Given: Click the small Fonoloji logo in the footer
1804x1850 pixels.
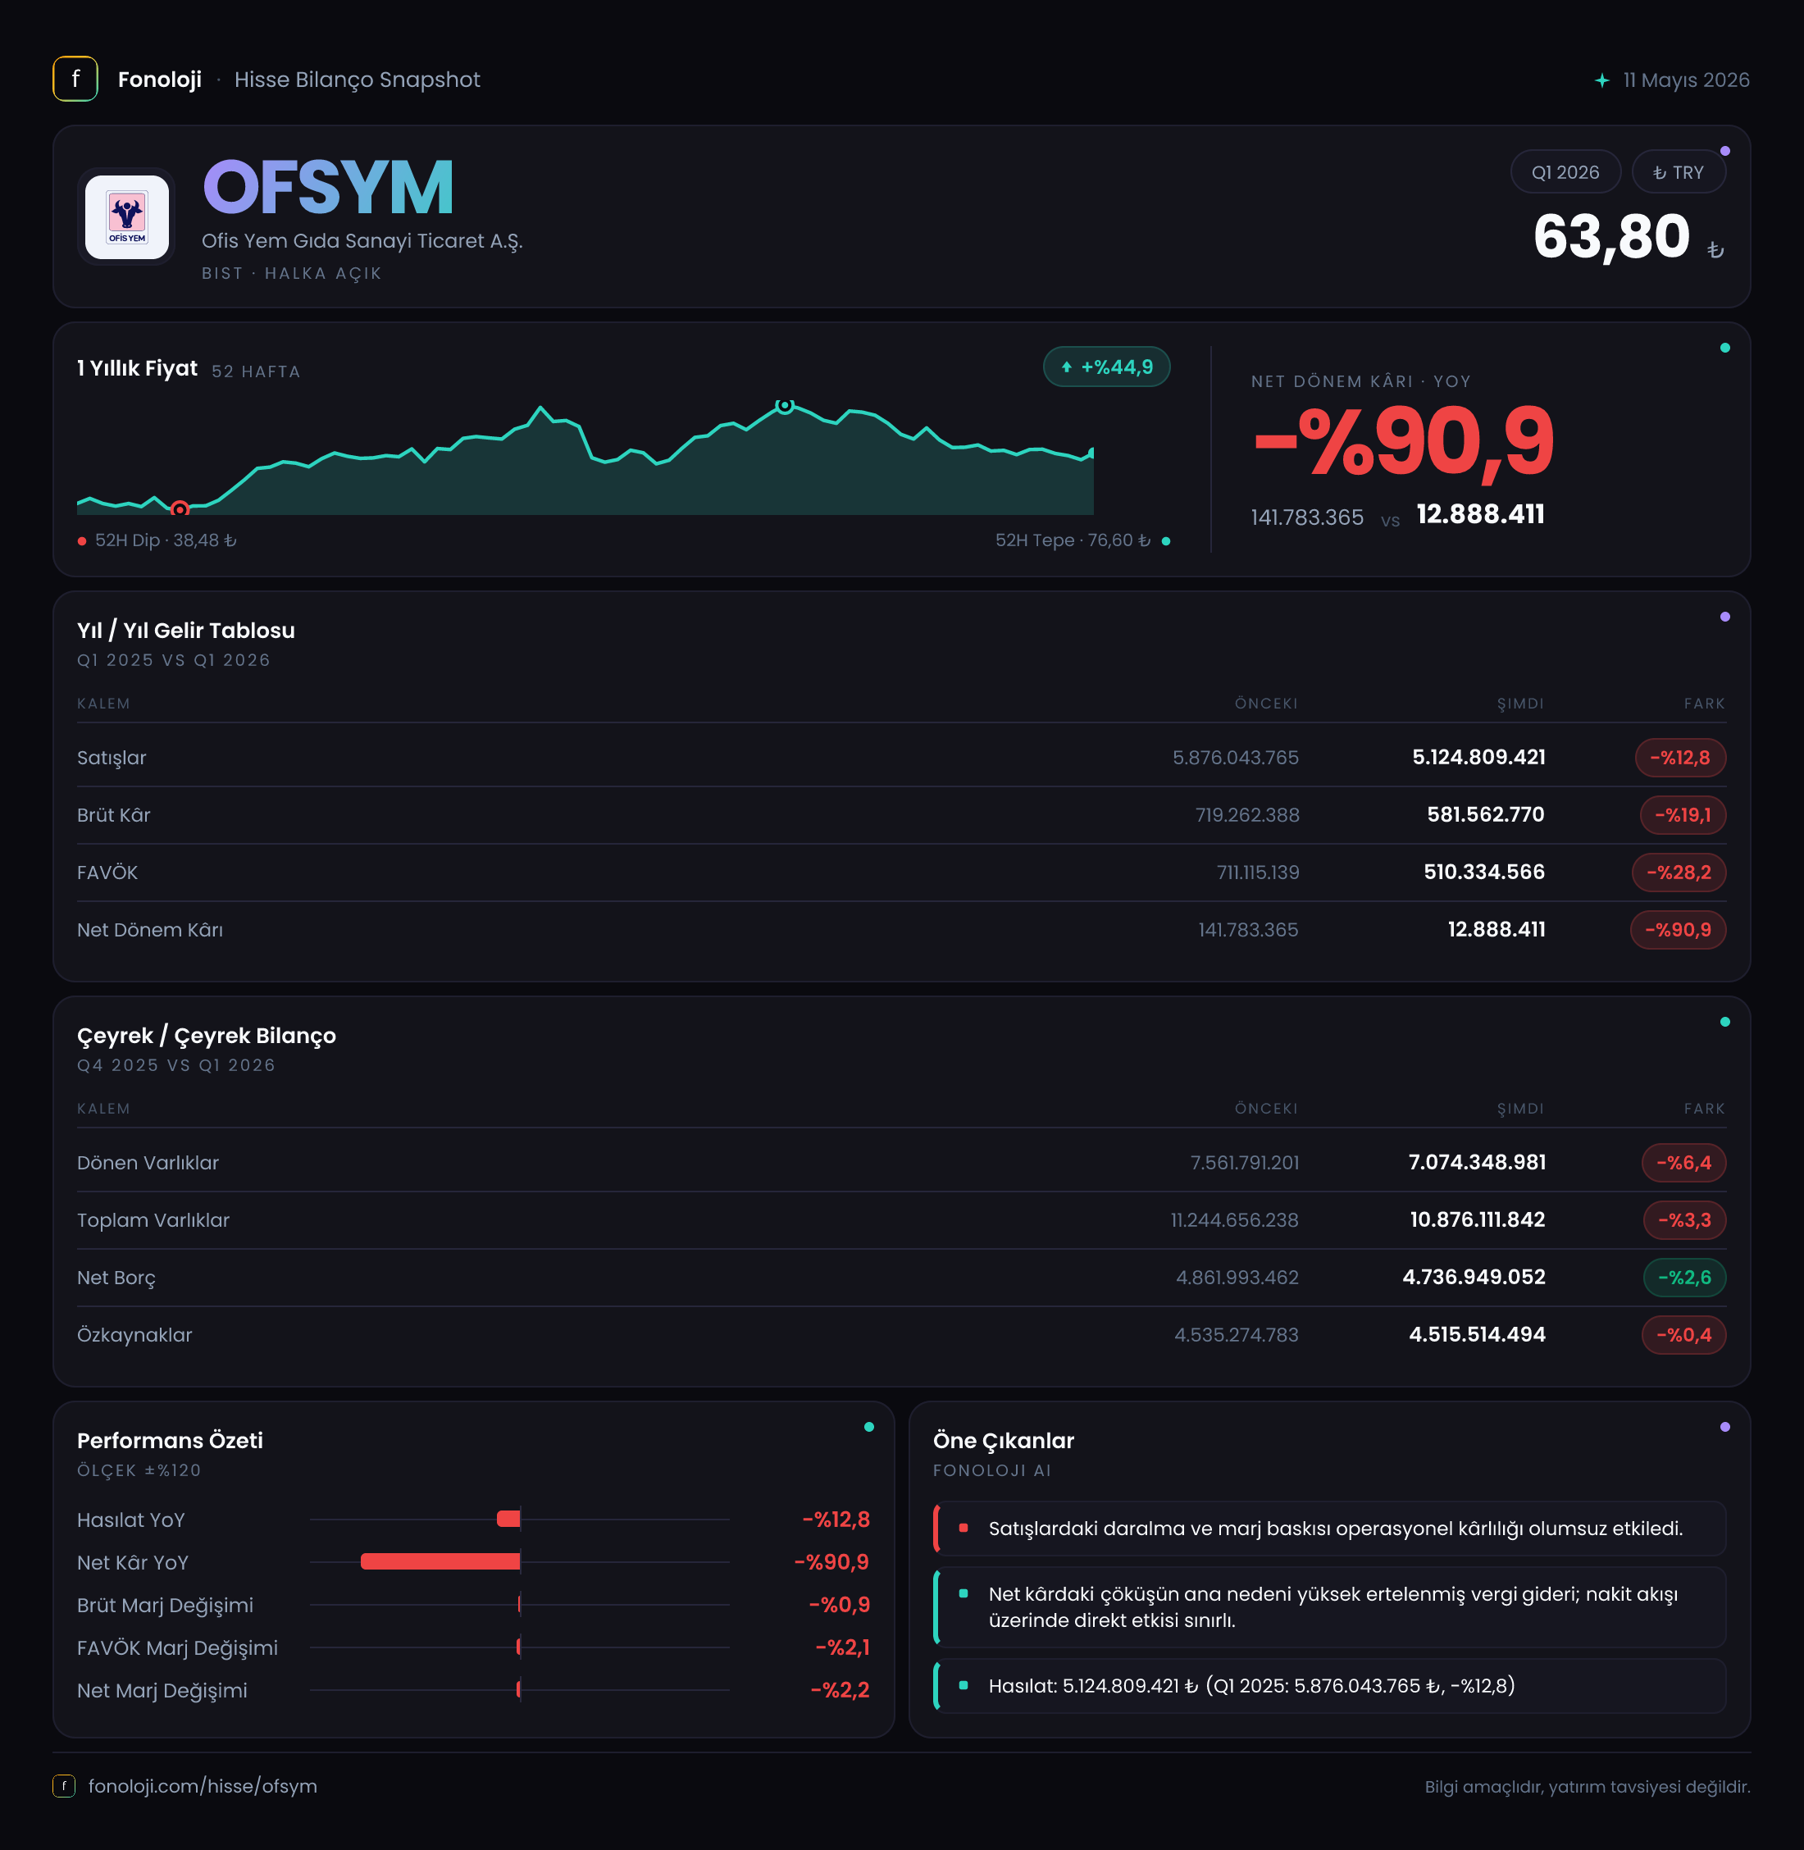Looking at the screenshot, I should click(x=63, y=1787).
